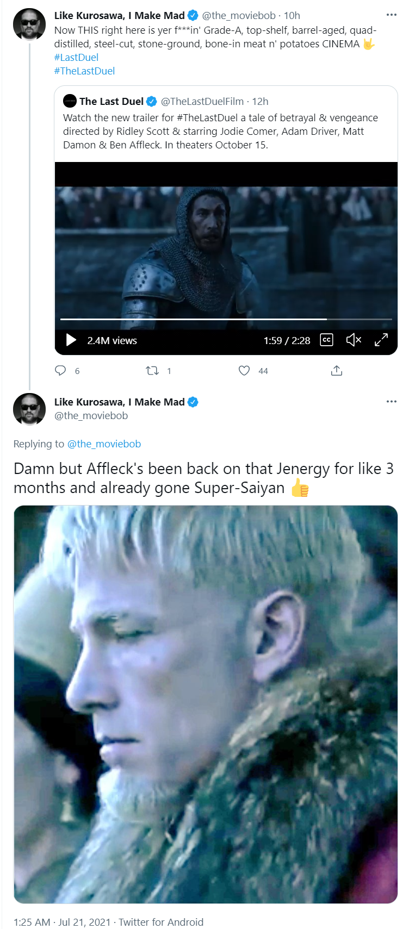Play The Last Duel trailer video
The height and width of the screenshot is (929, 409).
point(71,340)
